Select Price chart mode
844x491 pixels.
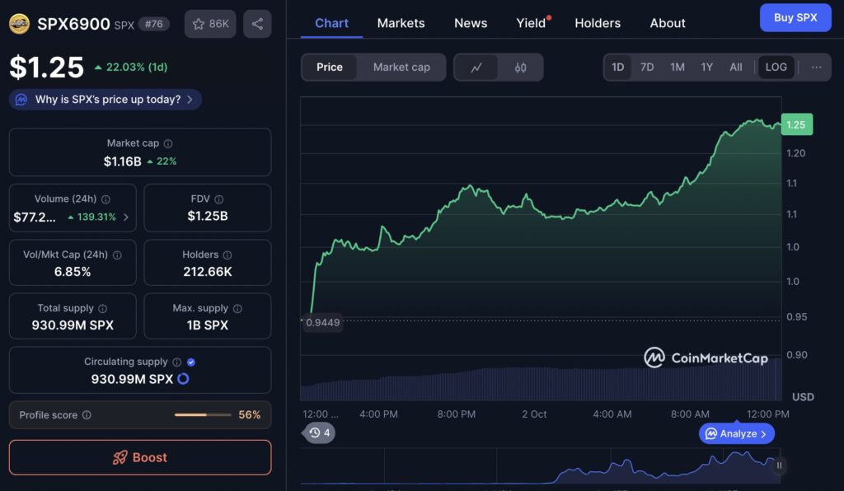[x=330, y=68]
